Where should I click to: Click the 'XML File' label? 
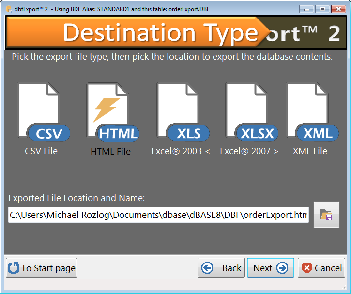click(310, 151)
